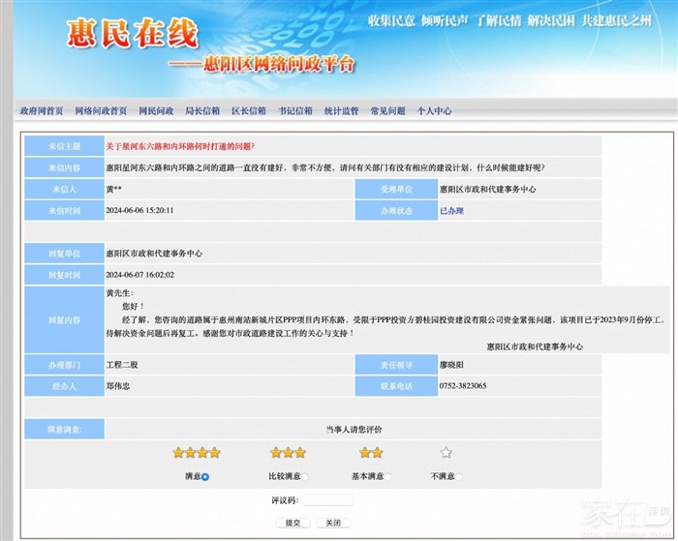Screen dimensions: 678x541
Task: Choose the 不满意 radio option
Action: 459,477
